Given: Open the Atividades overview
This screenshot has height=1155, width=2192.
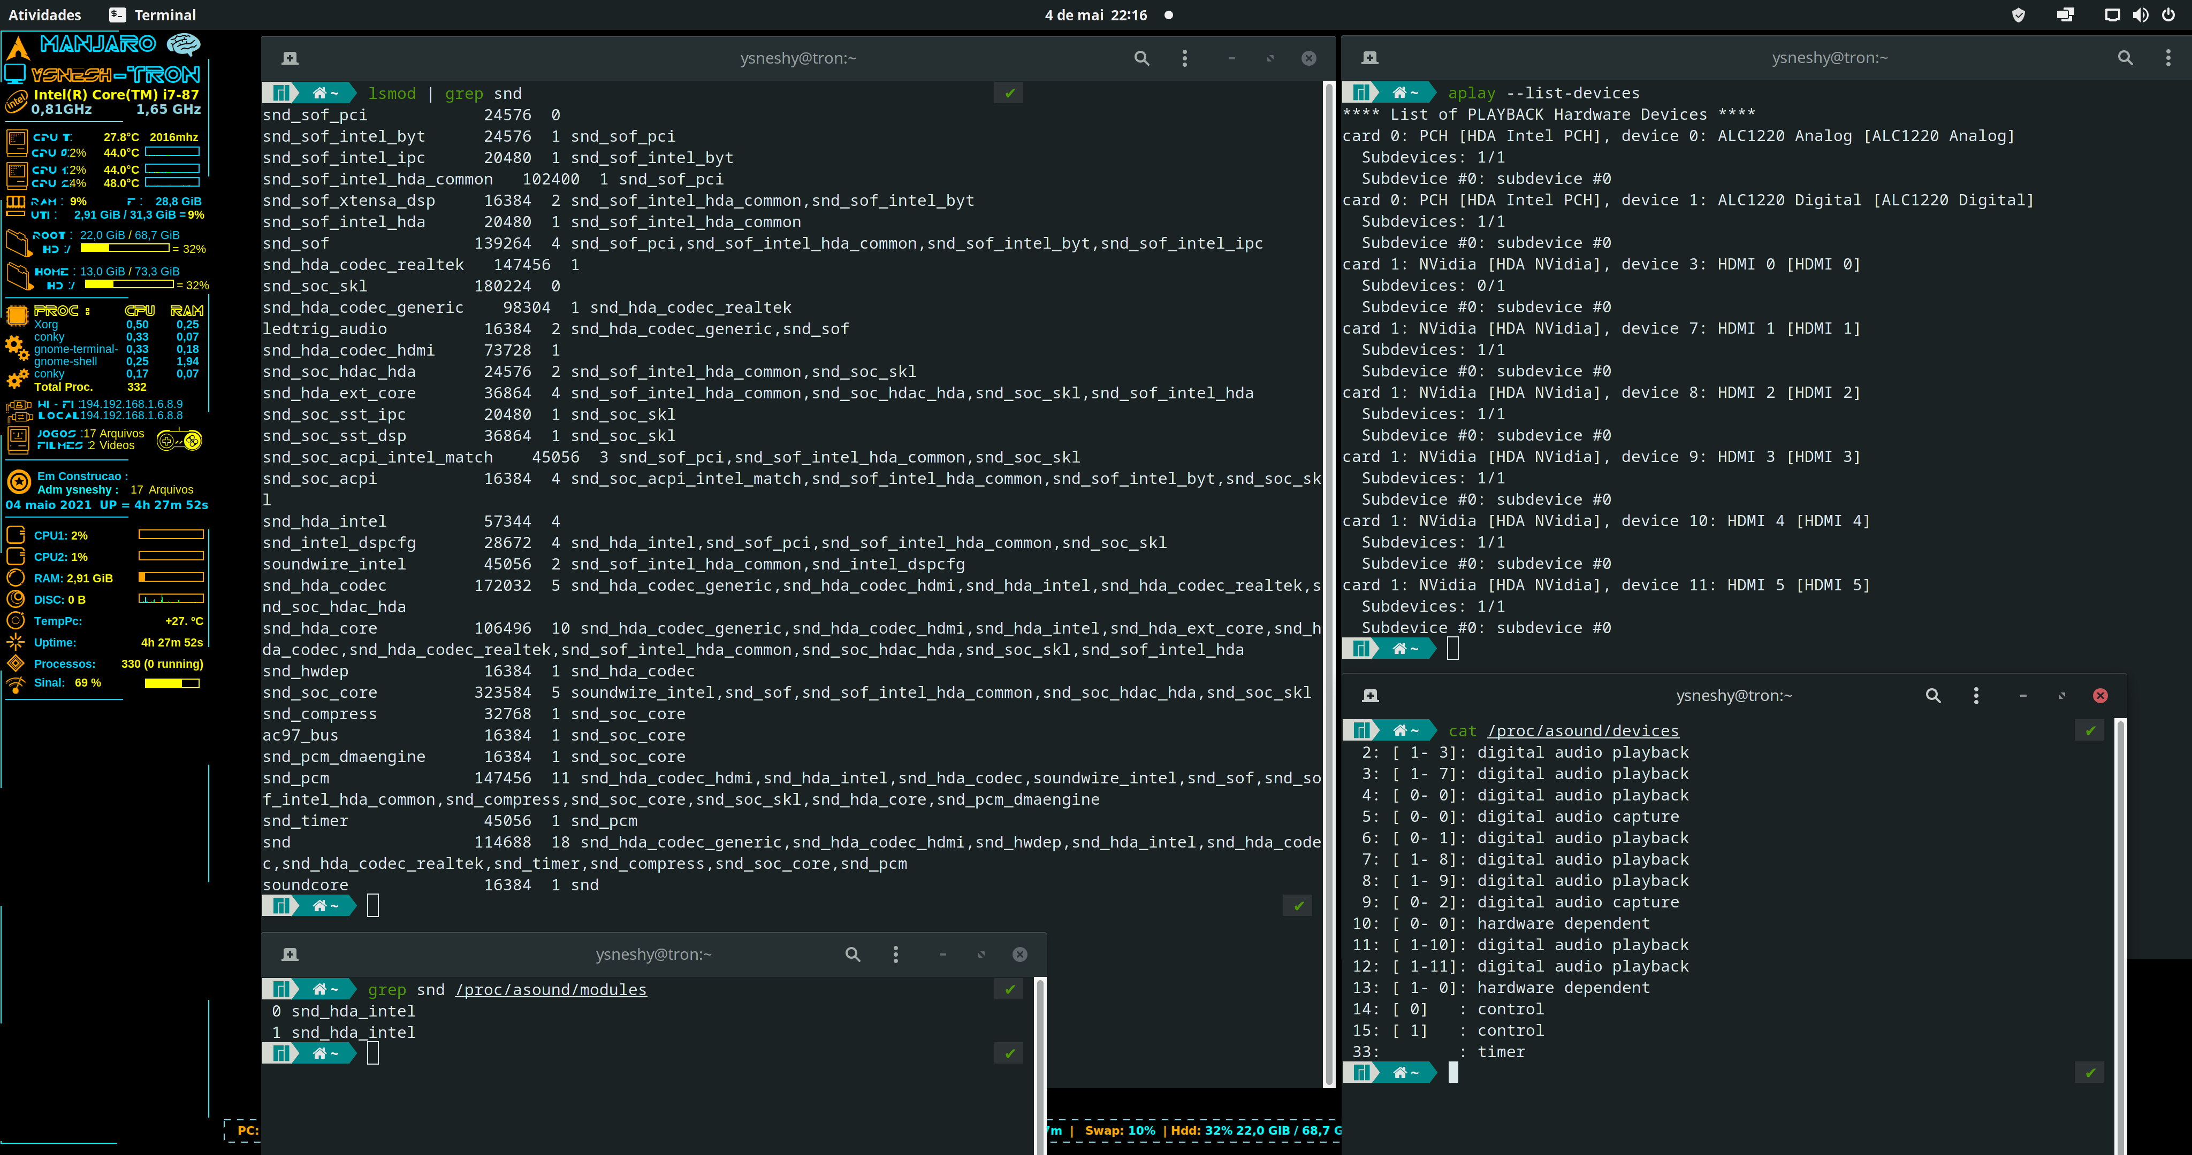Looking at the screenshot, I should (x=44, y=14).
